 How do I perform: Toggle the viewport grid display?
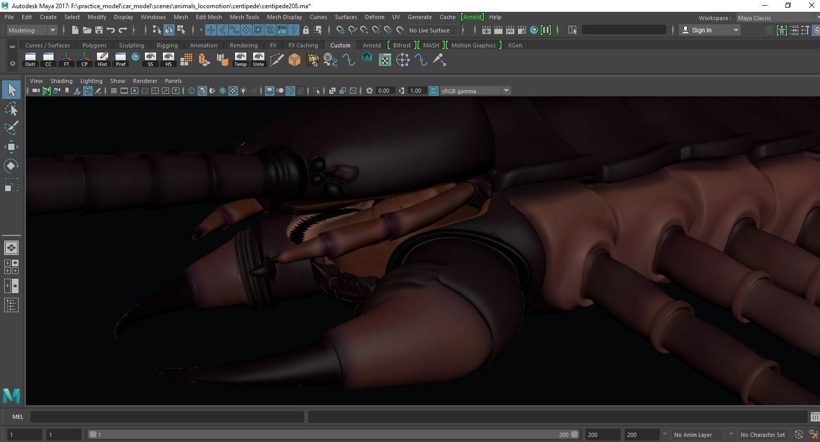(x=113, y=91)
